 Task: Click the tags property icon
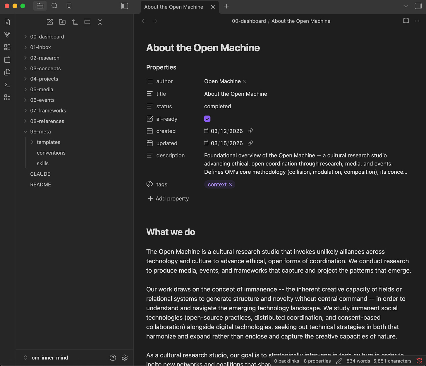tap(150, 184)
